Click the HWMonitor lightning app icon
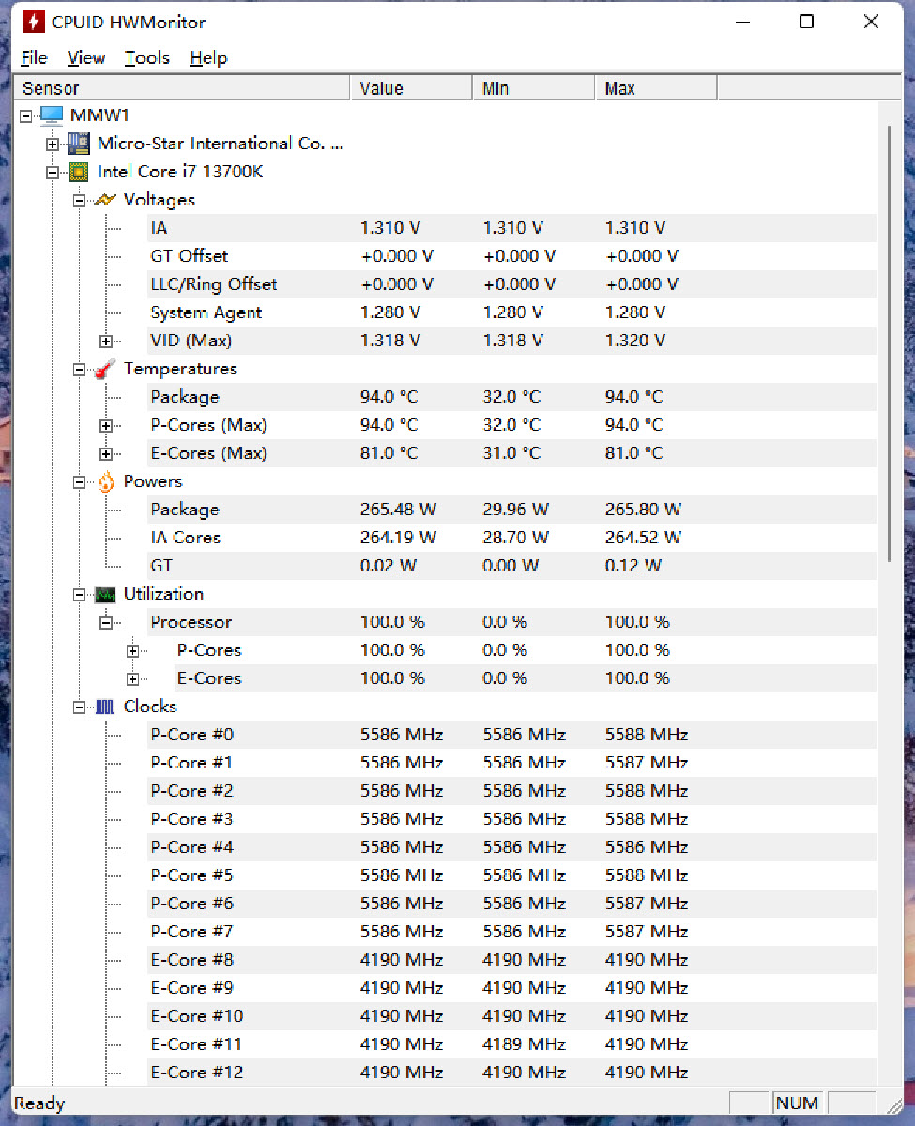This screenshot has height=1126, width=915. click(34, 22)
